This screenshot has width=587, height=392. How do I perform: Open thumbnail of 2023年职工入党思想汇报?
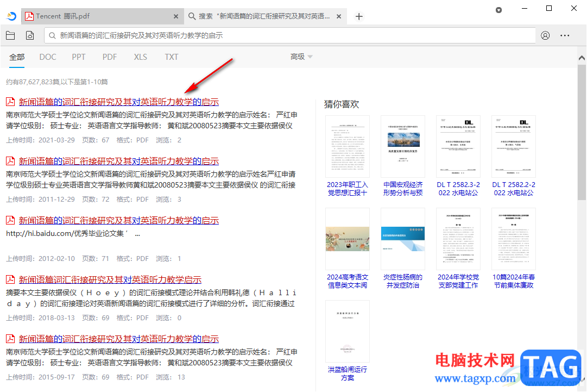[348, 147]
